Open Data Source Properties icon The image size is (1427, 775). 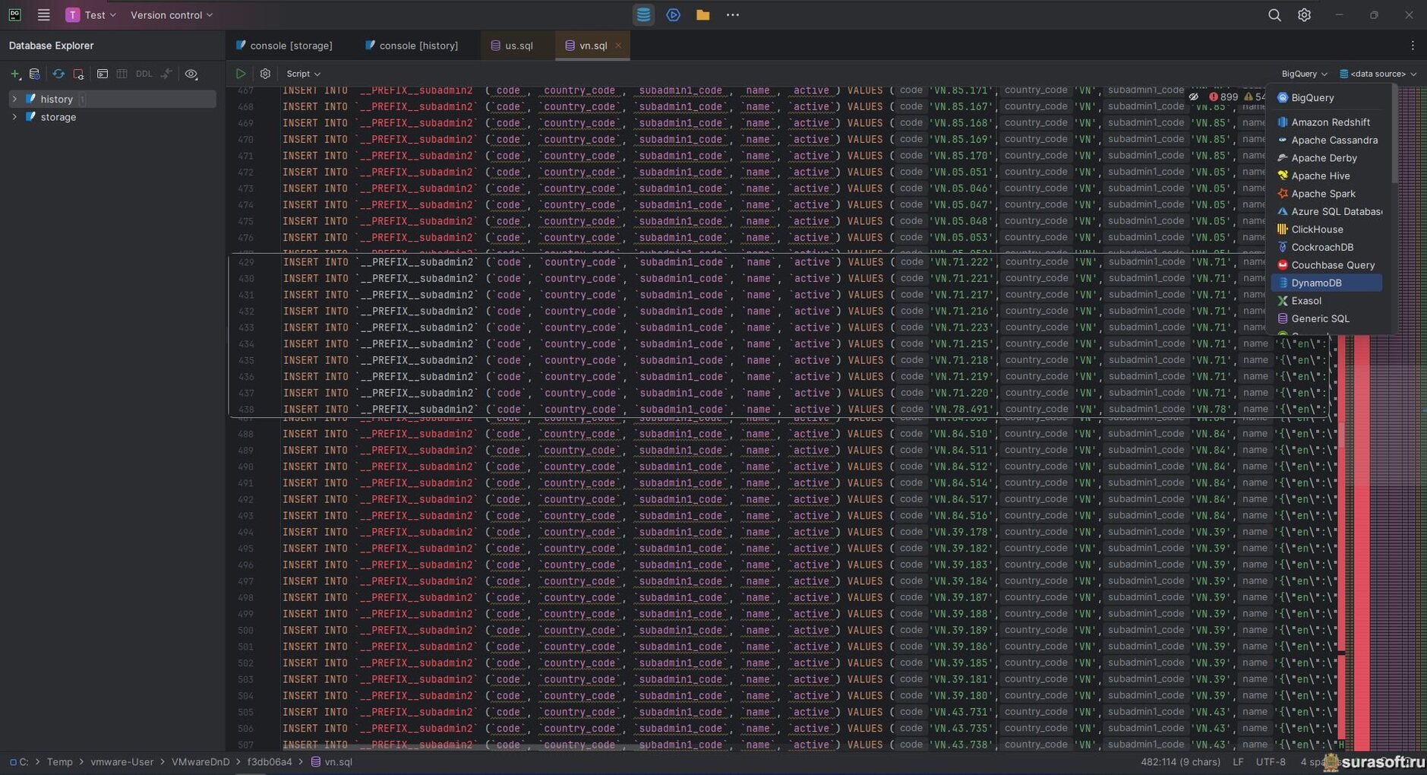(x=34, y=74)
